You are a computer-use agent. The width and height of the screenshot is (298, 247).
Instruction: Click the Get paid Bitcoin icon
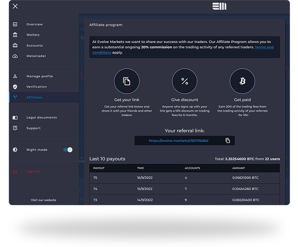pos(242,81)
